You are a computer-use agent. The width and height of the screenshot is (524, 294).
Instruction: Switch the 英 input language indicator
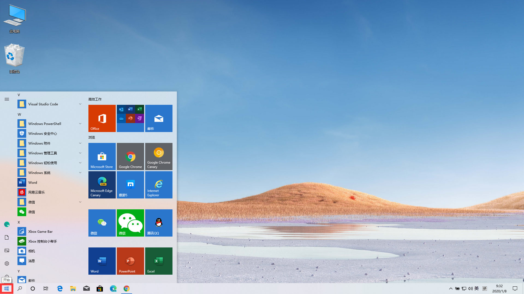477,289
